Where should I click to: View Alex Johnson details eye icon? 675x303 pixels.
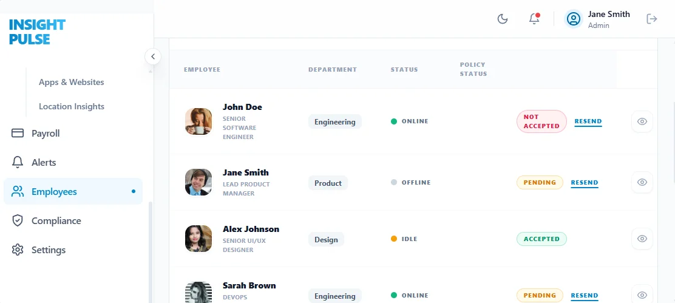(642, 239)
